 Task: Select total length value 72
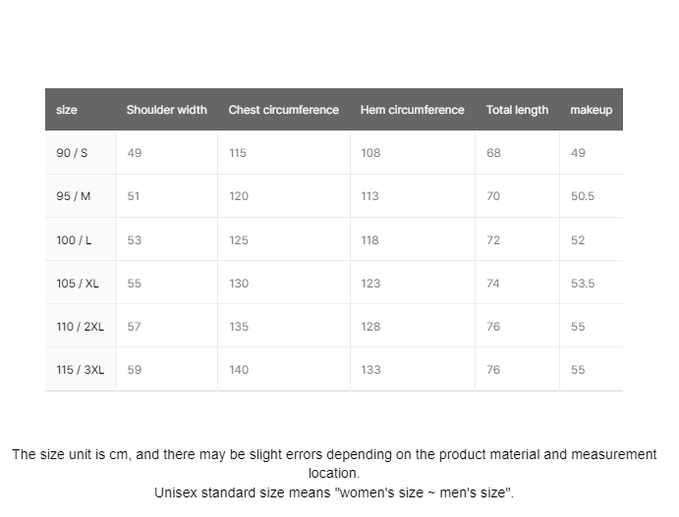tap(493, 240)
